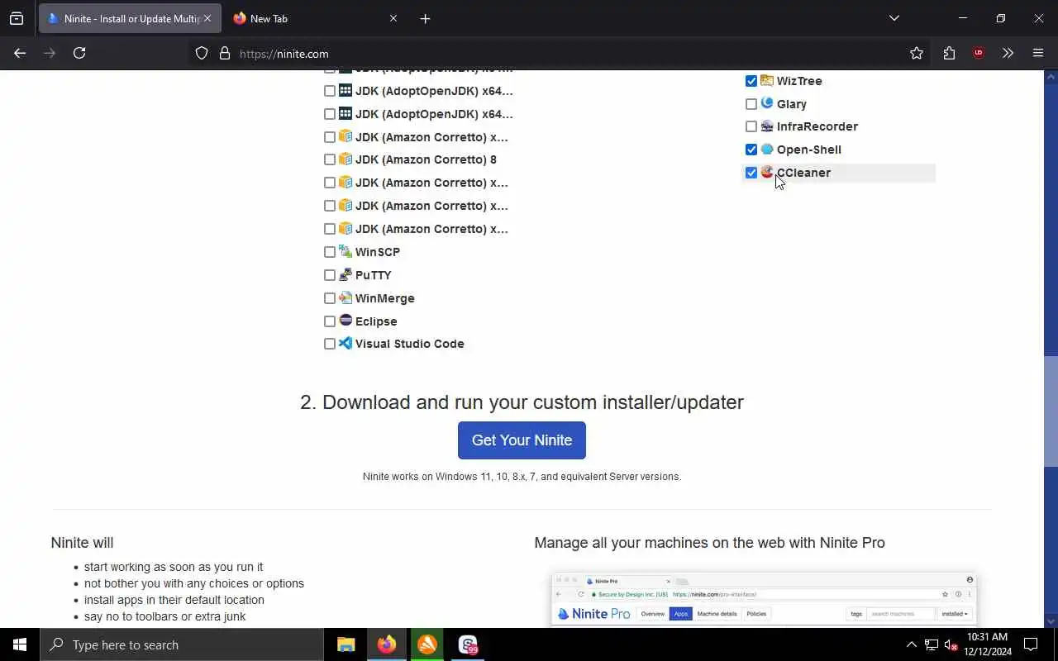This screenshot has width=1058, height=661.
Task: Click the WinMerge app icon
Action: coord(346,297)
